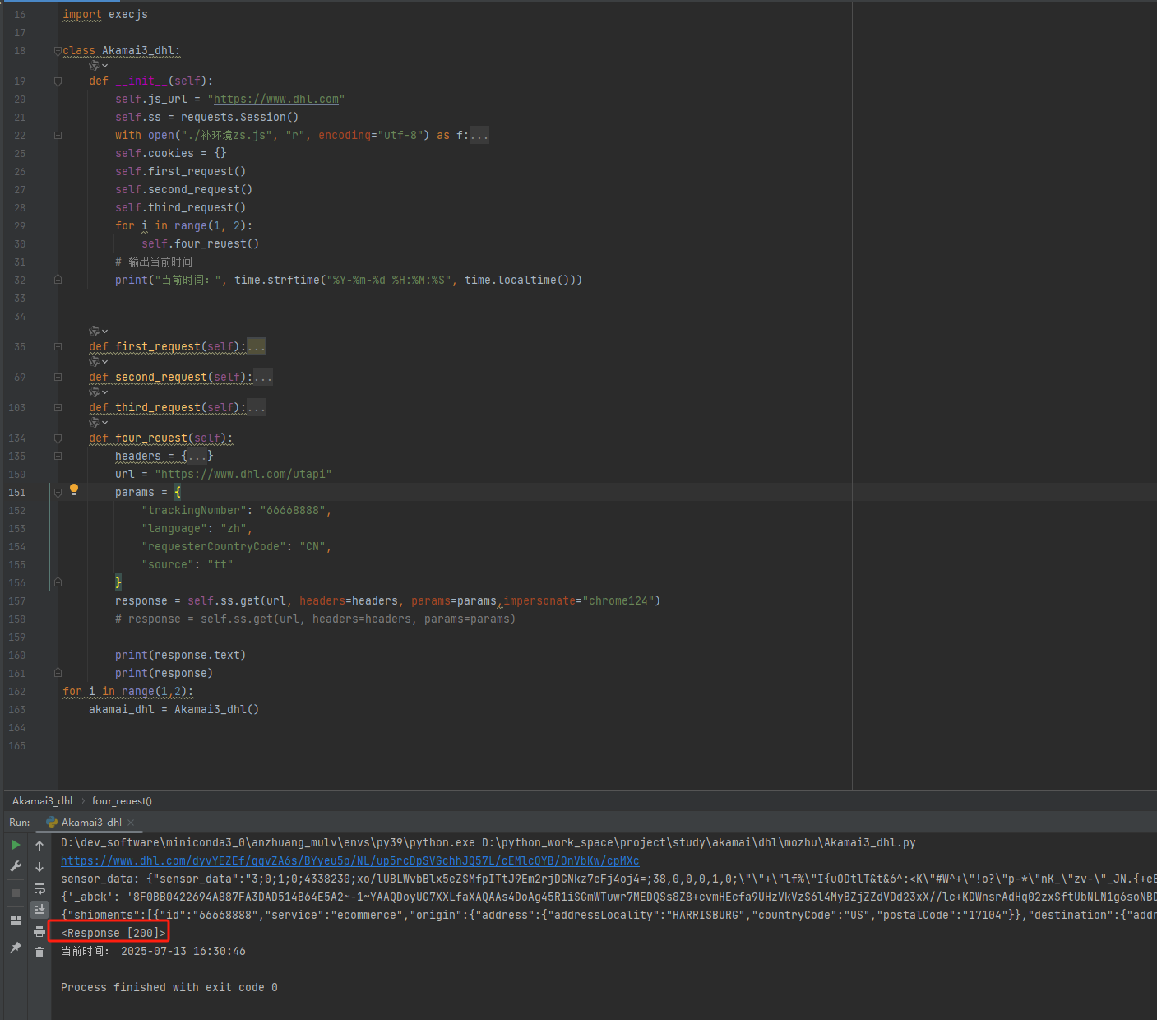Click 'akamai_dhl = Akamai3_dhl()' line
1157x1020 pixels.
click(x=174, y=710)
